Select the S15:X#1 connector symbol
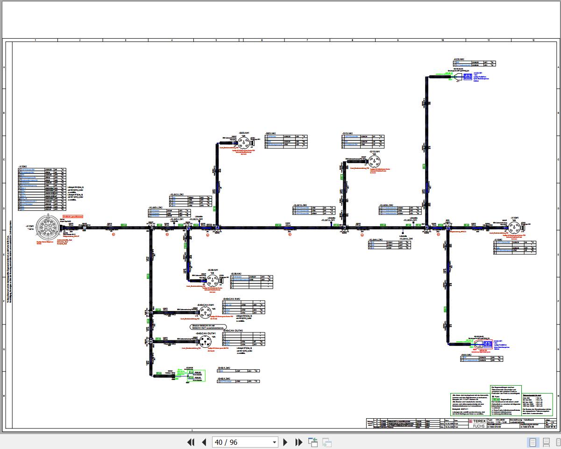Screen dimensions: 561x449 pos(374,162)
